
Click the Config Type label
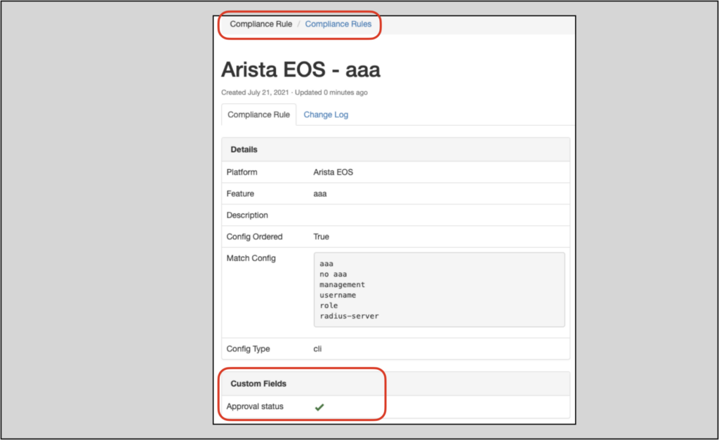click(248, 349)
